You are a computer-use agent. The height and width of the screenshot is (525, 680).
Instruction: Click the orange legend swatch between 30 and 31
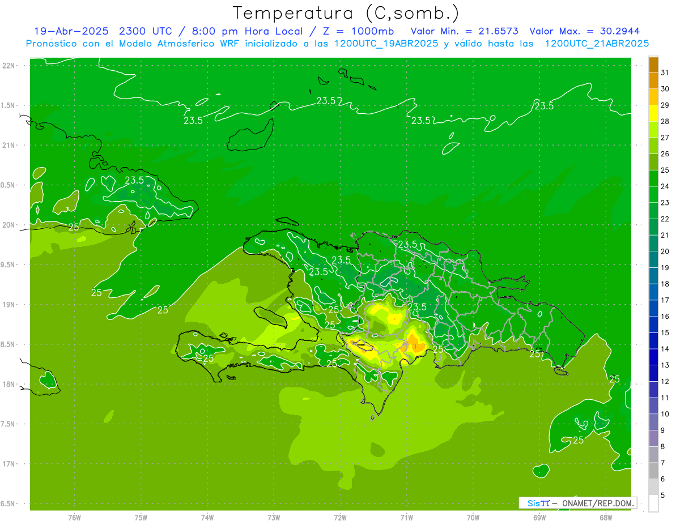pos(653,80)
